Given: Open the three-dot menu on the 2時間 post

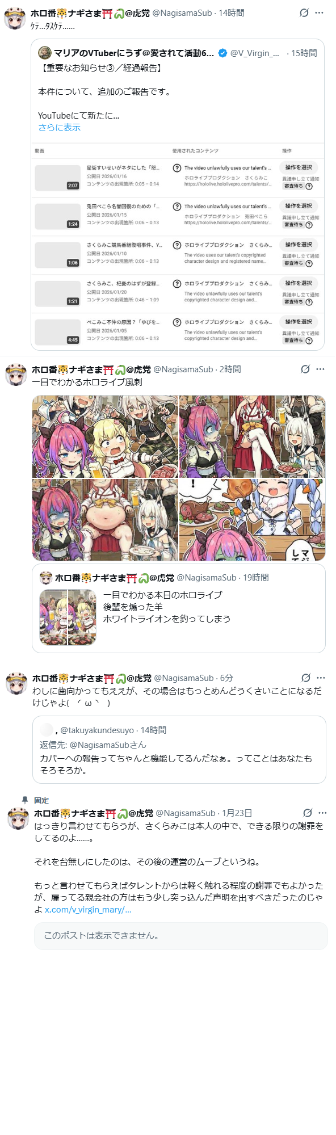Looking at the screenshot, I should coord(321,369).
